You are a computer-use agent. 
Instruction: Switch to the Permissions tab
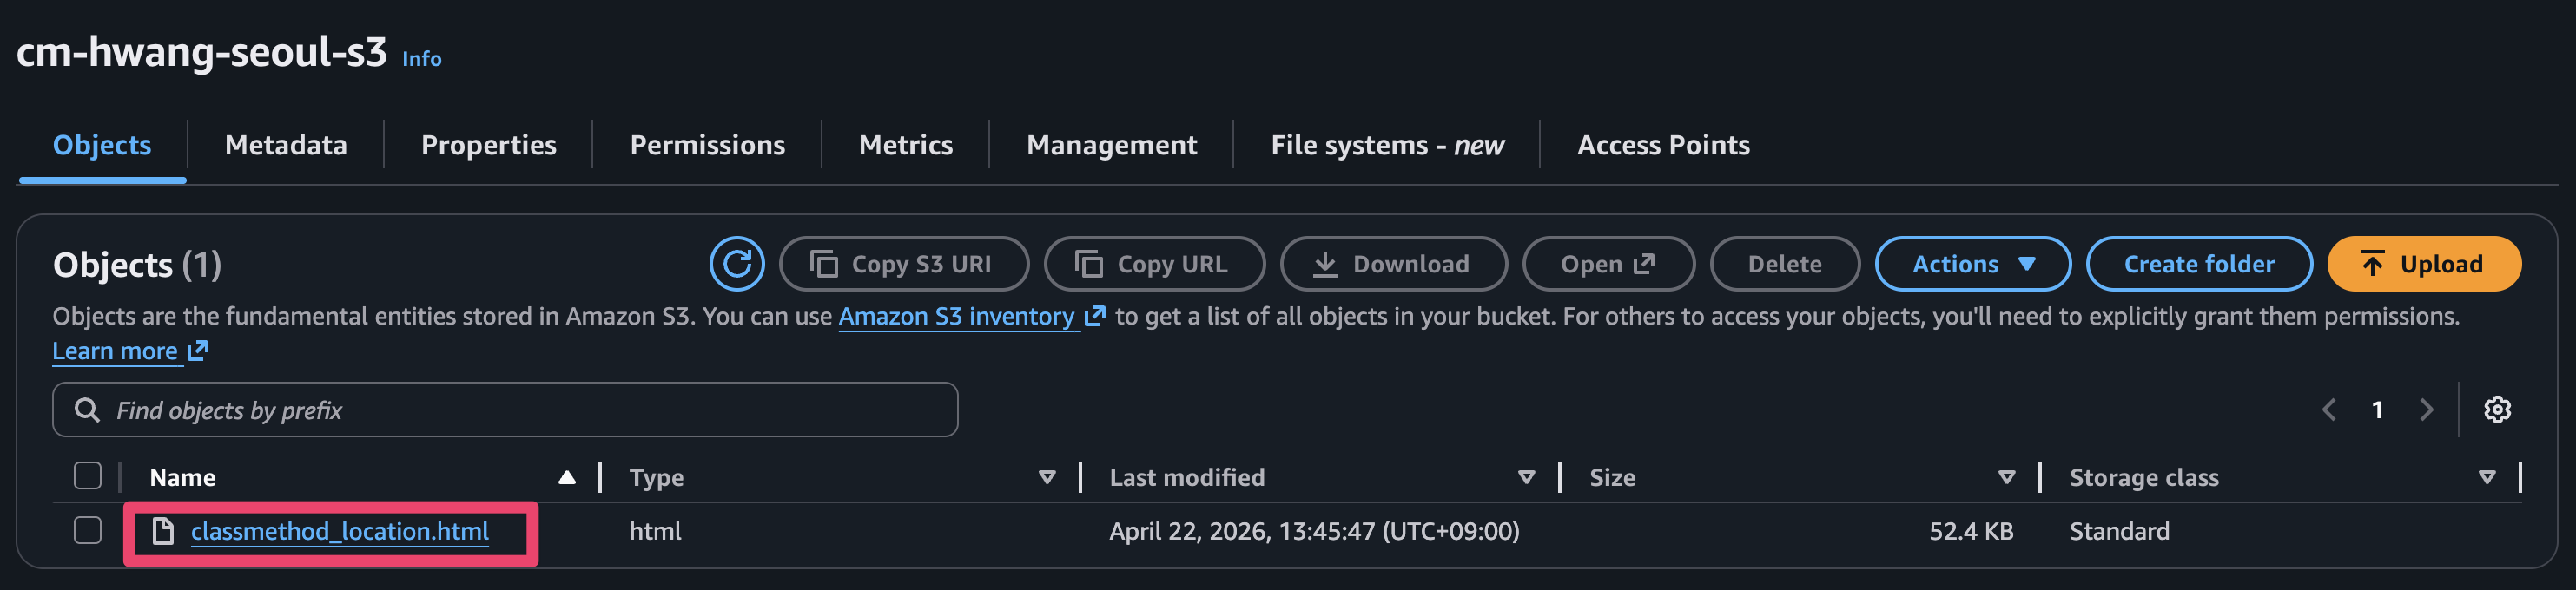pyautogui.click(x=707, y=146)
